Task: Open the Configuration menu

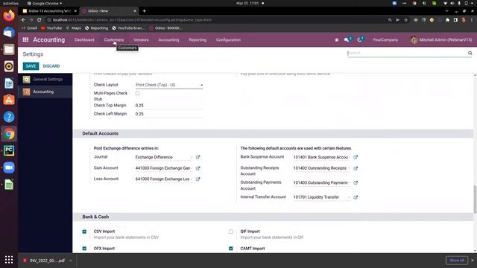Action: [x=229, y=39]
